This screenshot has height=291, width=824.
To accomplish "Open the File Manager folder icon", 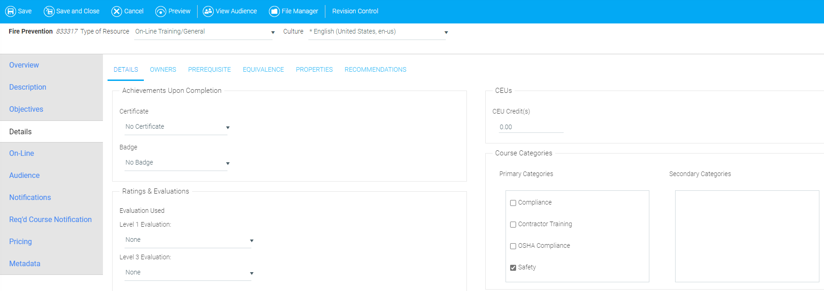I will tap(274, 11).
